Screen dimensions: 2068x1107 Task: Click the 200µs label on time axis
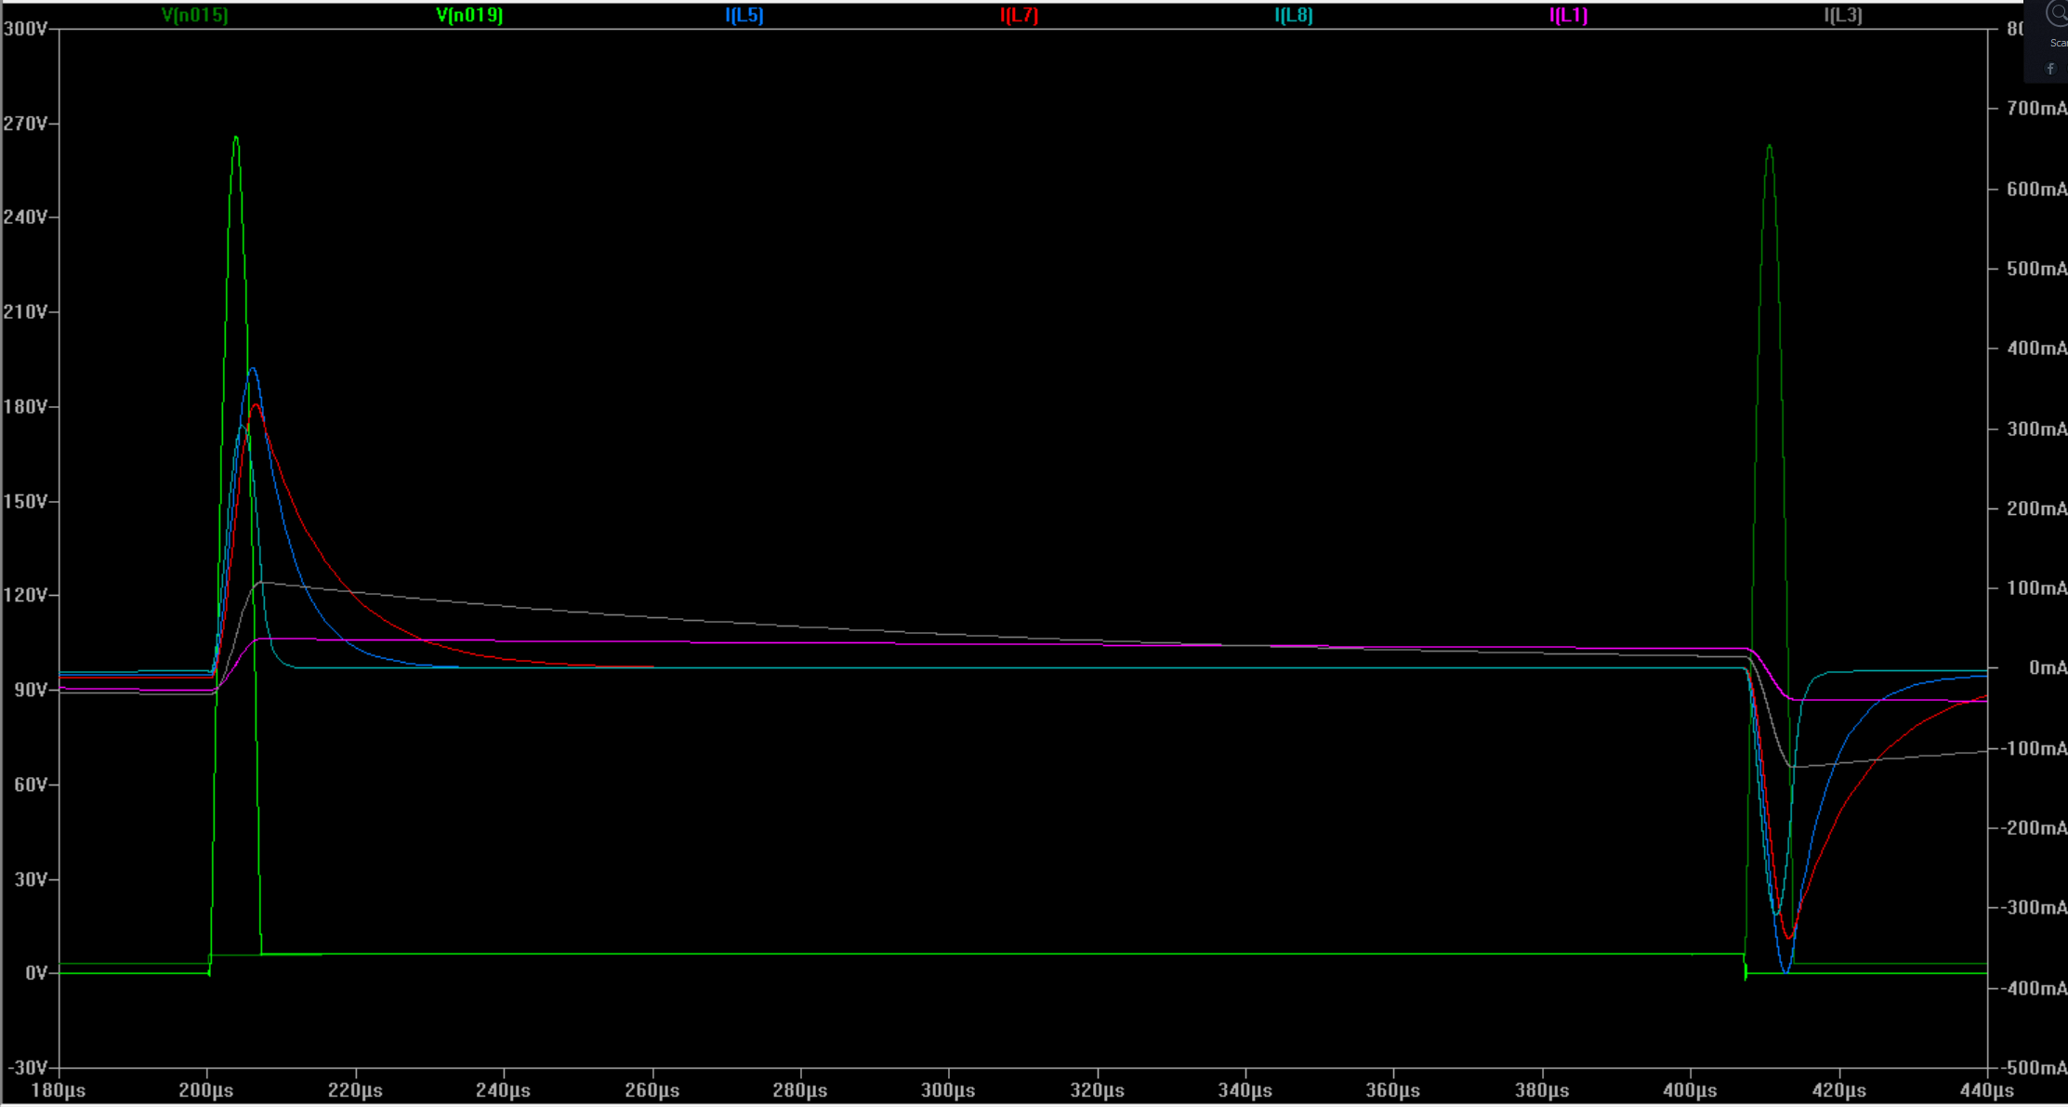pos(206,1089)
